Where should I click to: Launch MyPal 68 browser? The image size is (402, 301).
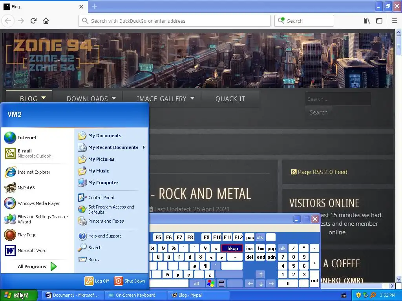click(x=20, y=188)
